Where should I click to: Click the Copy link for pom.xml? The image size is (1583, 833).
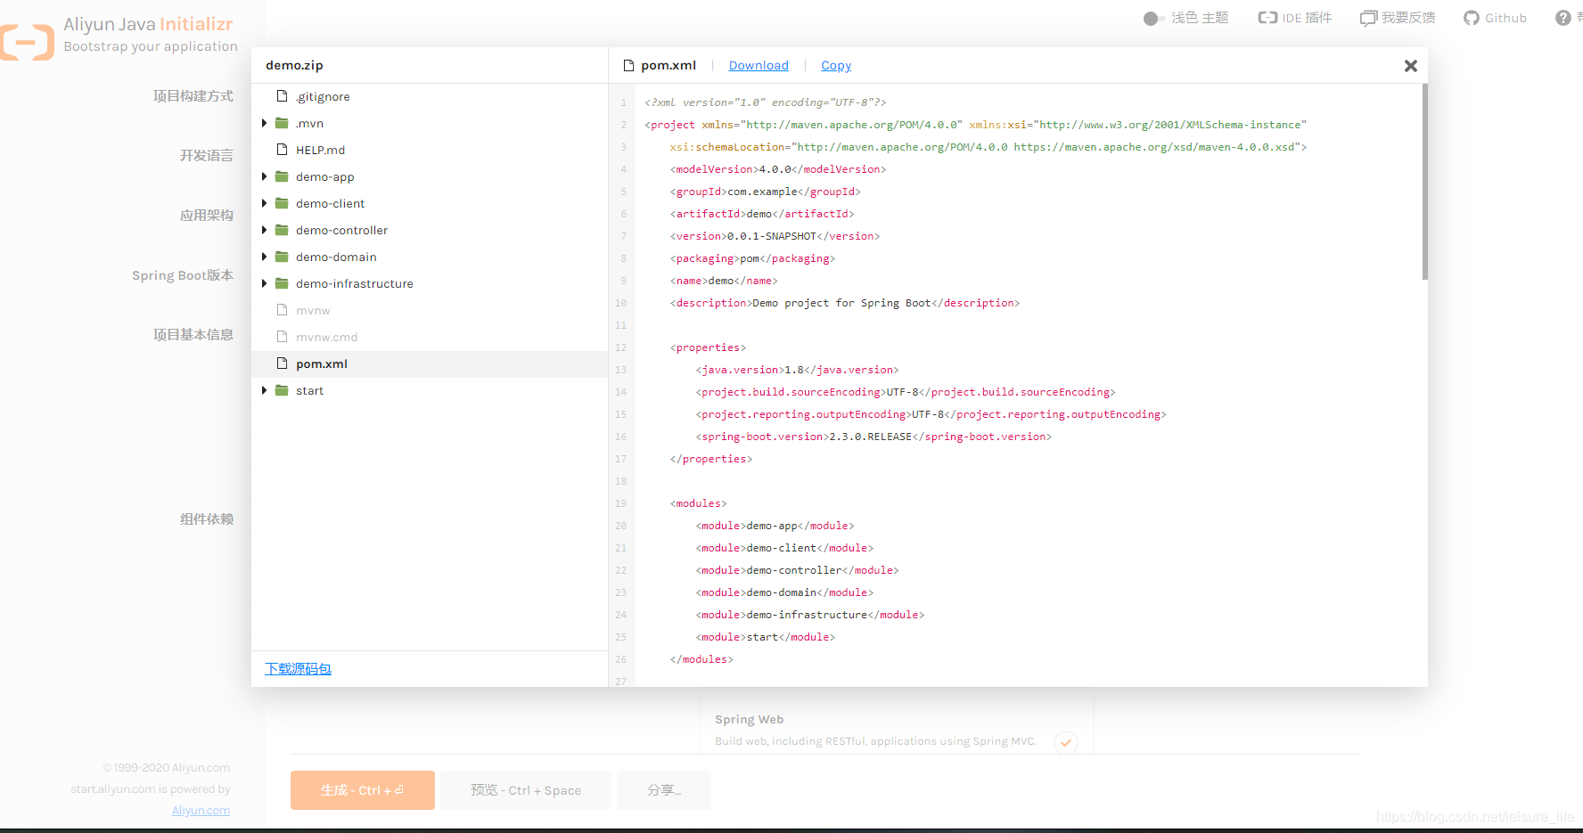pyautogui.click(x=836, y=66)
